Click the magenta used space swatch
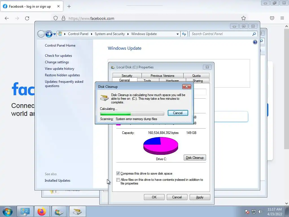 [x=118, y=125]
